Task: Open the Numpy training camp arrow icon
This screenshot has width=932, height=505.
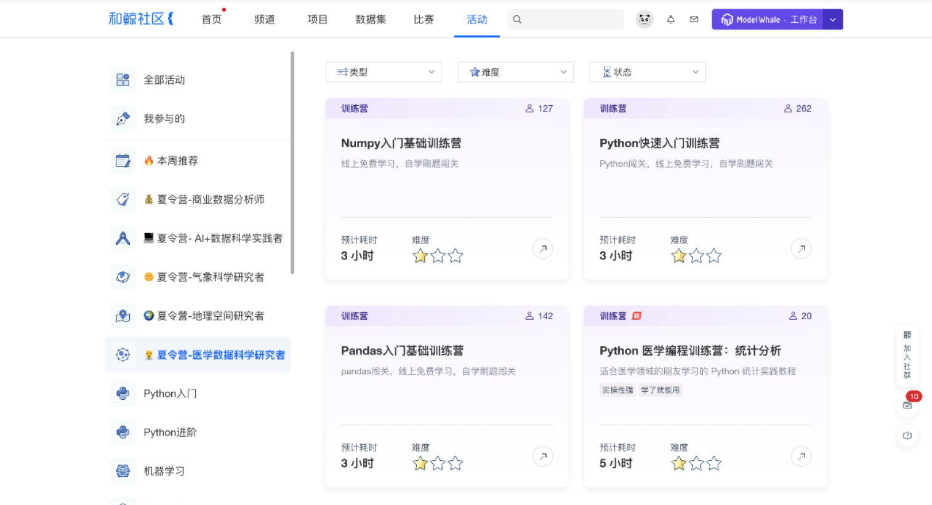Action: tap(542, 249)
